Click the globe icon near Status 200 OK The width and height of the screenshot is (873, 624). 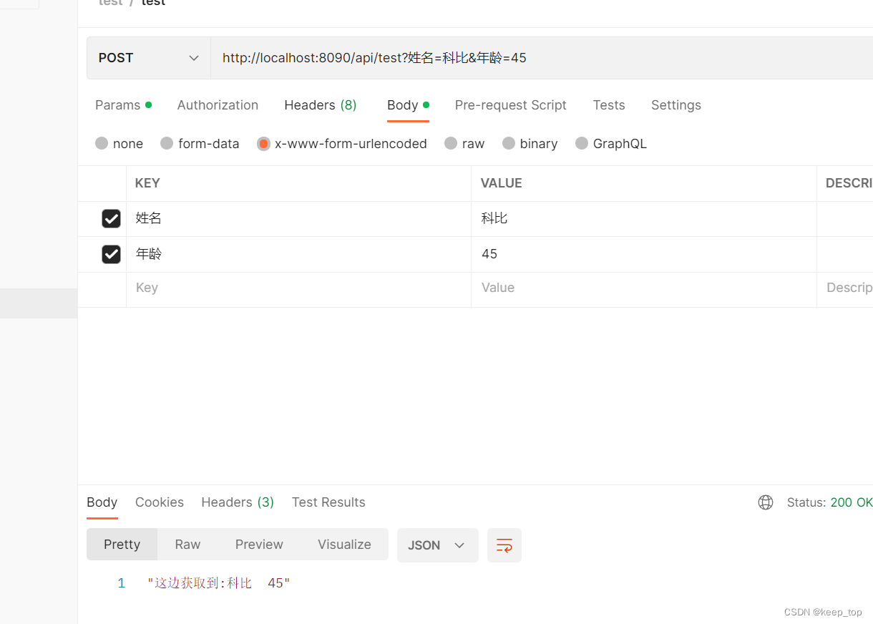[766, 502]
